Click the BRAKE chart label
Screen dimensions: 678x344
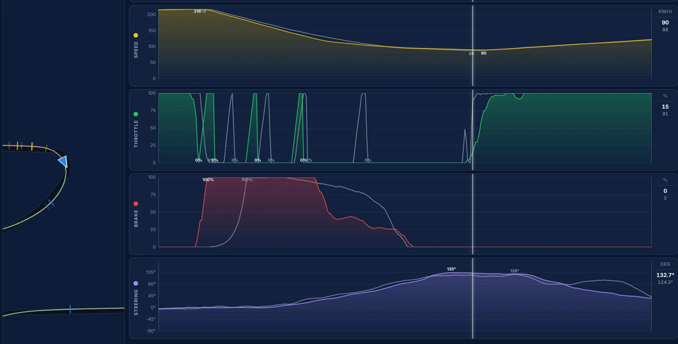click(x=136, y=218)
